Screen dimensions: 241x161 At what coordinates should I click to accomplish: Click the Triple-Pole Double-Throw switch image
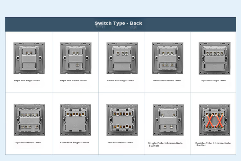(x=29, y=120)
